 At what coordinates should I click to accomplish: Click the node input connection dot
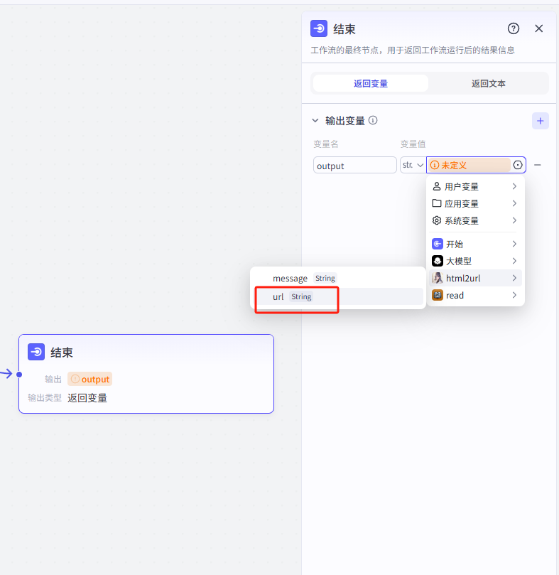pyautogui.click(x=19, y=375)
